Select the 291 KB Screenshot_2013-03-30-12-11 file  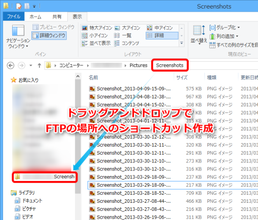tap(134, 153)
